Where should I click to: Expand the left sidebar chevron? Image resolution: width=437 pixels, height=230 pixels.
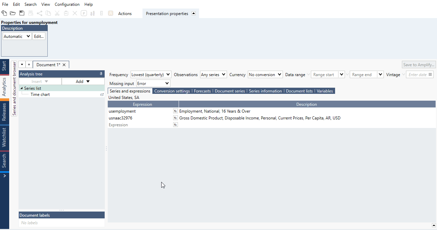click(x=4, y=176)
